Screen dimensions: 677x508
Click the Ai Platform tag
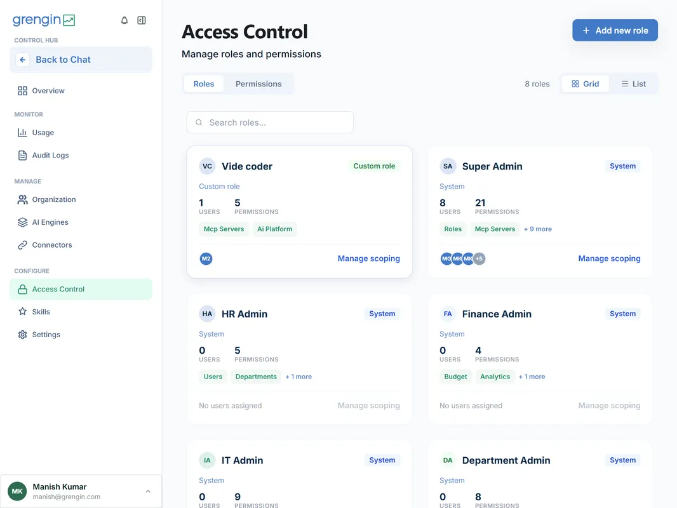click(274, 229)
